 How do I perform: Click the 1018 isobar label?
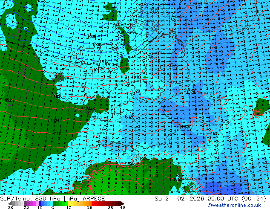point(136,77)
